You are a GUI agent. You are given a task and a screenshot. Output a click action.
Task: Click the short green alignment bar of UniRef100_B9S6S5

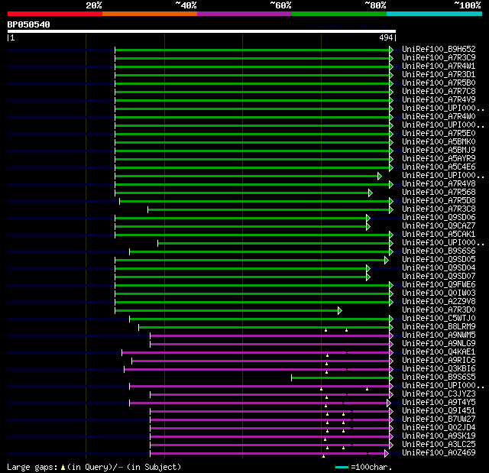tap(340, 378)
